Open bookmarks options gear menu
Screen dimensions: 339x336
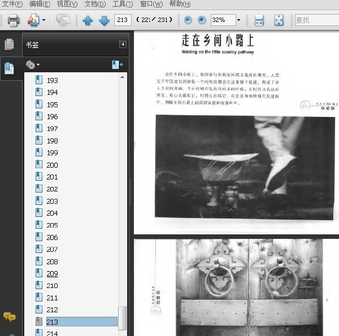pyautogui.click(x=32, y=64)
